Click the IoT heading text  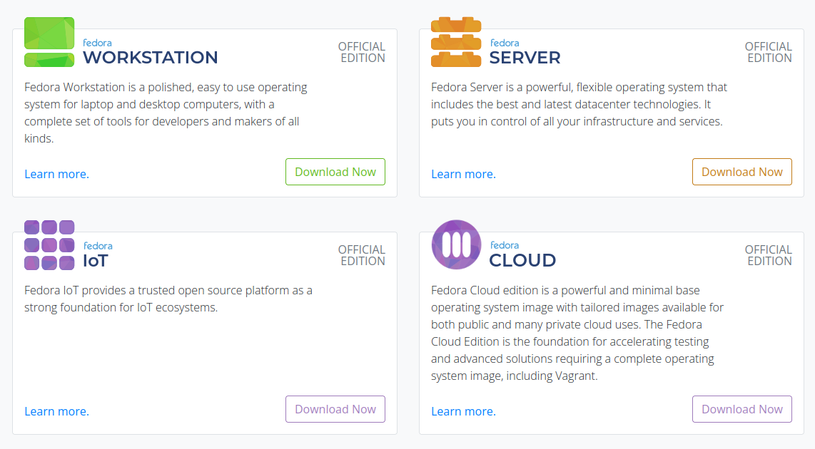pyautogui.click(x=96, y=261)
